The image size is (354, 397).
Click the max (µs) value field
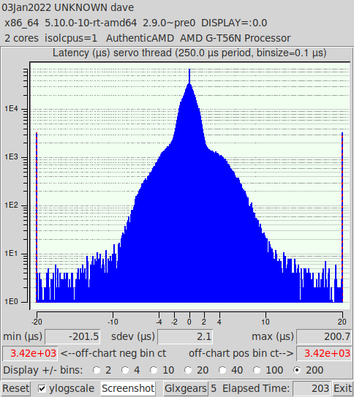(324, 337)
